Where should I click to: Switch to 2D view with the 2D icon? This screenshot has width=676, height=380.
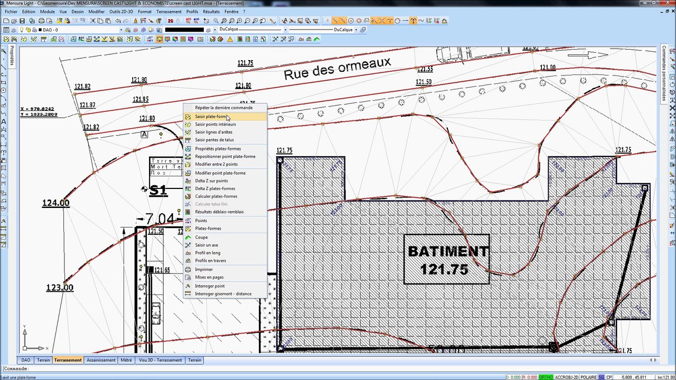(x=171, y=21)
